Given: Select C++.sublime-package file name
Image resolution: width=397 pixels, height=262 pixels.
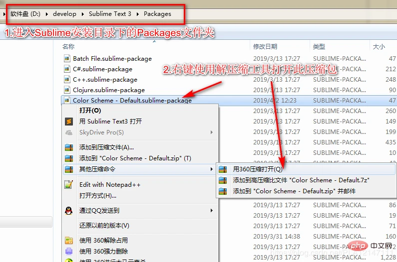Looking at the screenshot, I should (x=105, y=80).
